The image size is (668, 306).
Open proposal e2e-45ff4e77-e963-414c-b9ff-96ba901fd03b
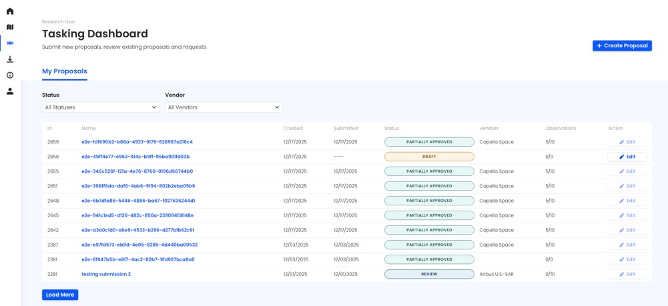tap(135, 157)
